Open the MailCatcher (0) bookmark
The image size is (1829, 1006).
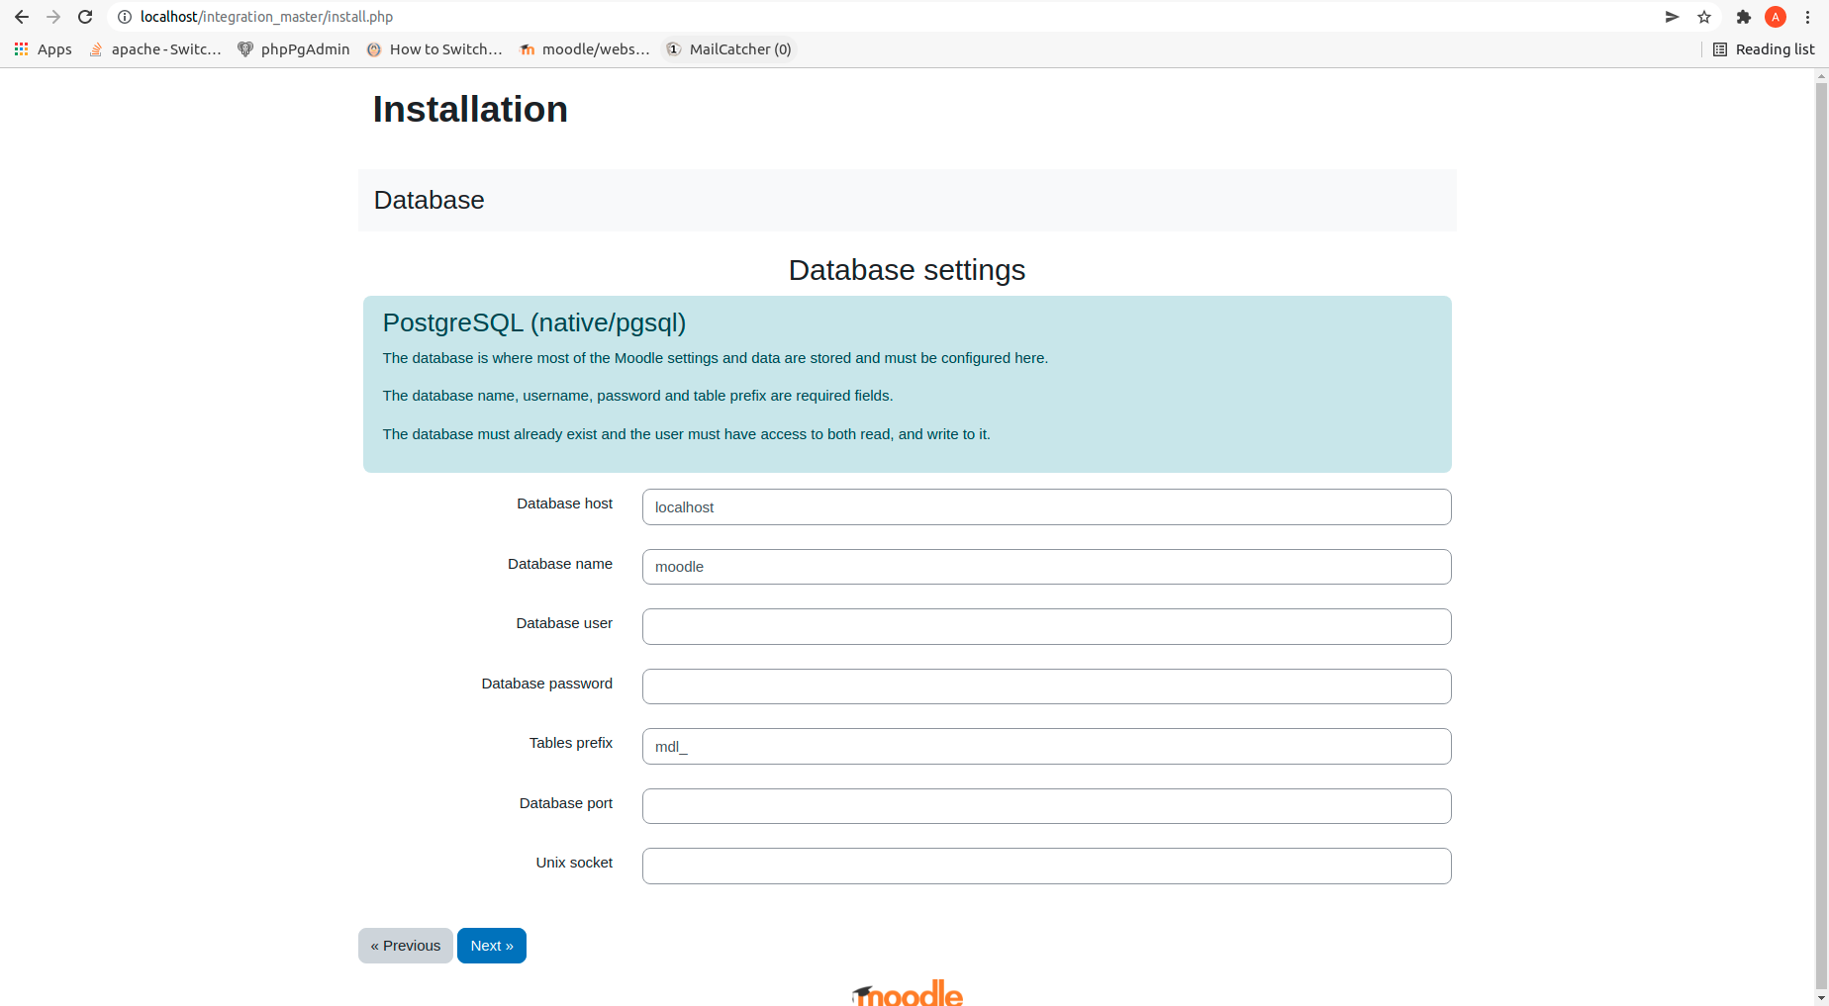click(x=729, y=49)
